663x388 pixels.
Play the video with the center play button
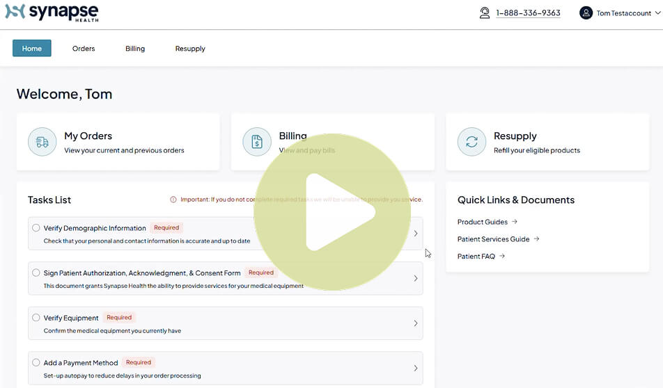tap(332, 212)
